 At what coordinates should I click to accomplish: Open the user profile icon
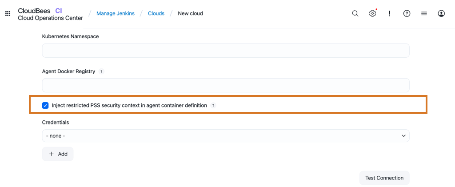(x=441, y=14)
